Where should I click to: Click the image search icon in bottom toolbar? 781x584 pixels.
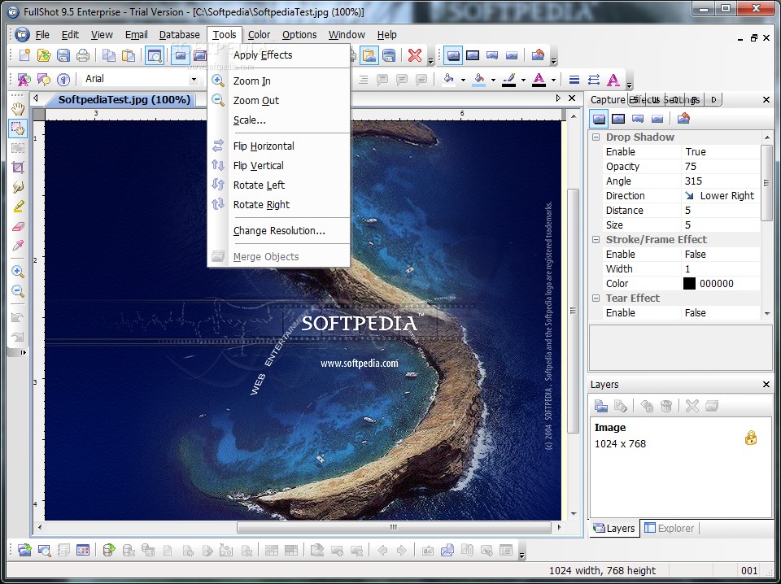tap(44, 550)
